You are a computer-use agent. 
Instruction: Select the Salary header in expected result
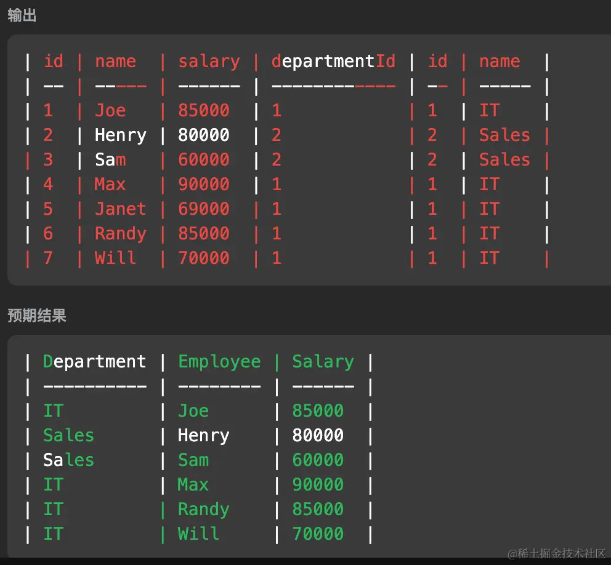point(323,362)
